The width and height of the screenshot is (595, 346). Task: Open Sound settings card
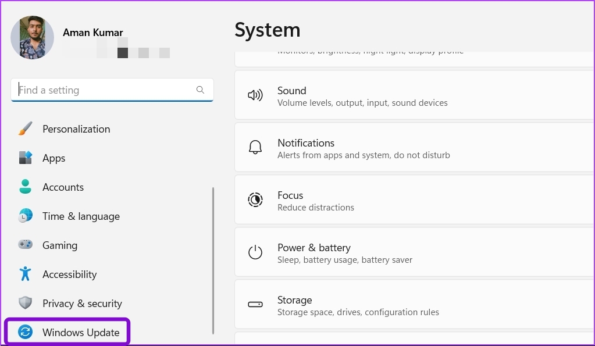414,95
